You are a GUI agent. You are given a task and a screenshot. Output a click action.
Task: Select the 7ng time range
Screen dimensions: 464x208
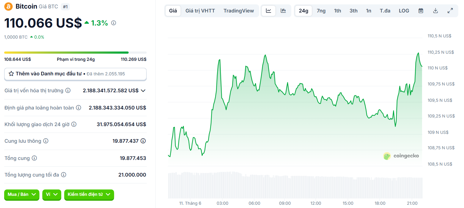(321, 11)
